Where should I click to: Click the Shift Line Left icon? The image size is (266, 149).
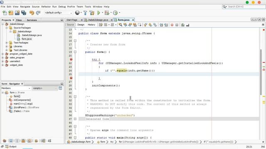click(161, 25)
